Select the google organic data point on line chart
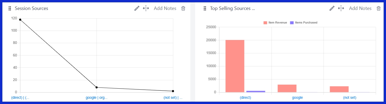386x104 pixels. pyautogui.click(x=96, y=87)
